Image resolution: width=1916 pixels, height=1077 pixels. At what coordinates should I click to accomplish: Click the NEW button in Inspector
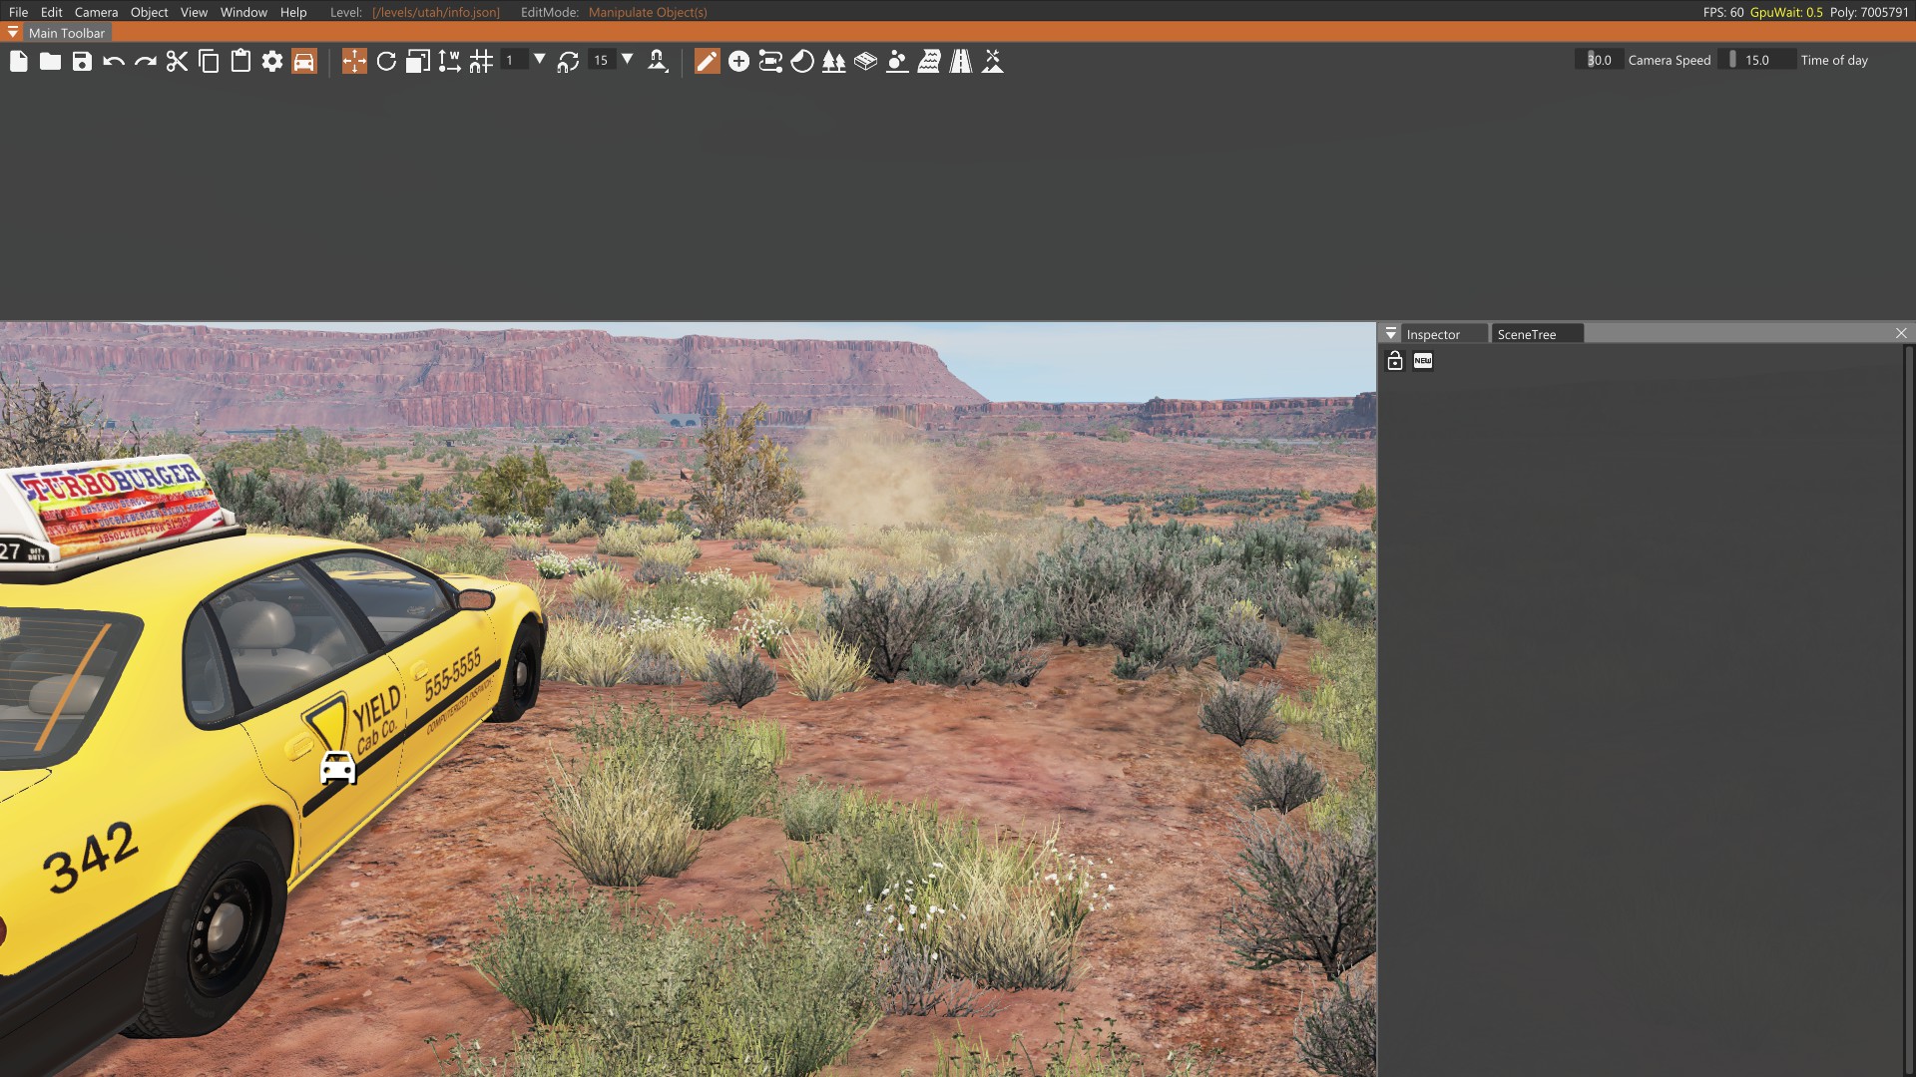[x=1423, y=361]
